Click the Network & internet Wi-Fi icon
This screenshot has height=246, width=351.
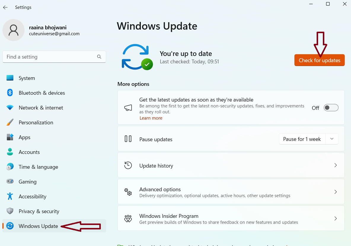10,108
